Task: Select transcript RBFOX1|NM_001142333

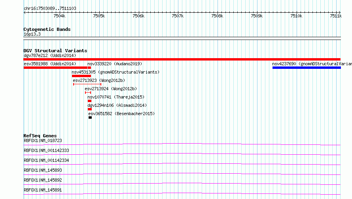Action: (46, 150)
